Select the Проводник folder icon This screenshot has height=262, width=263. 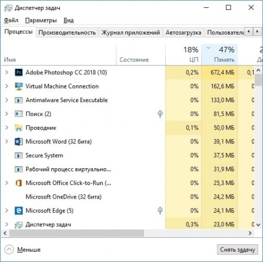coord(18,128)
